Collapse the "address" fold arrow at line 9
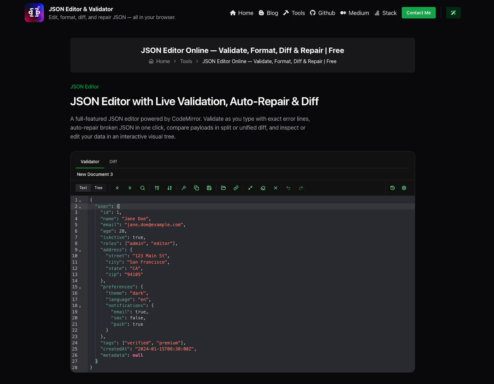Screen dimensions: 494x384 (80, 251)
